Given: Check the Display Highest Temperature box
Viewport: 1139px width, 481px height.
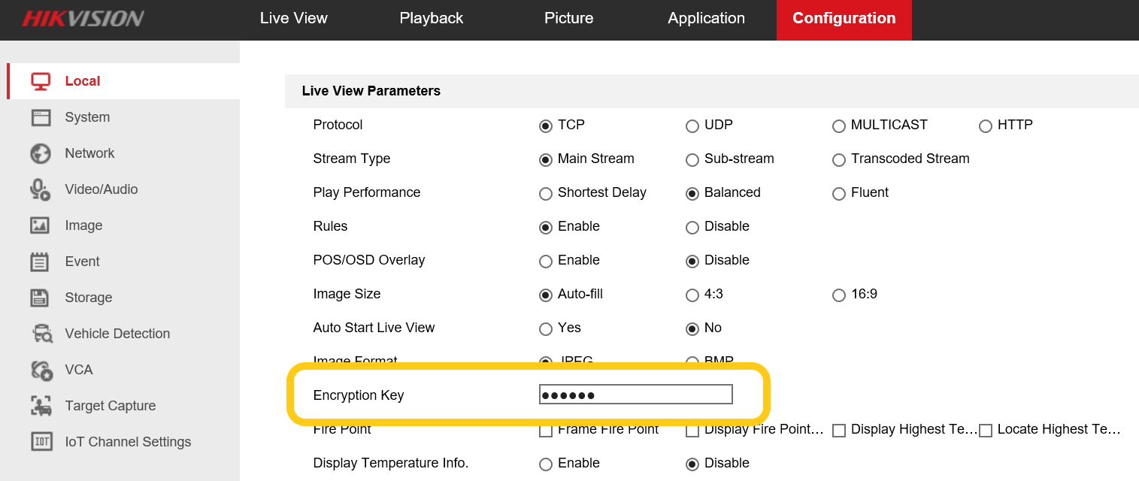Looking at the screenshot, I should [x=839, y=431].
